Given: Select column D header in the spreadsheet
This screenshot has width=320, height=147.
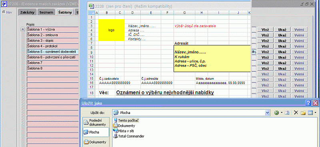Looking at the screenshot, I should [132, 13].
